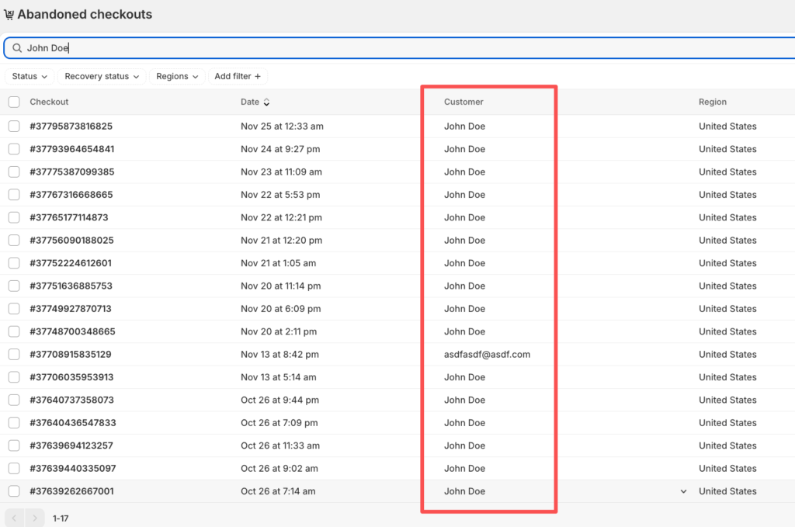Check the box for checkout #37708915835129
The width and height of the screenshot is (795, 527).
(x=14, y=354)
